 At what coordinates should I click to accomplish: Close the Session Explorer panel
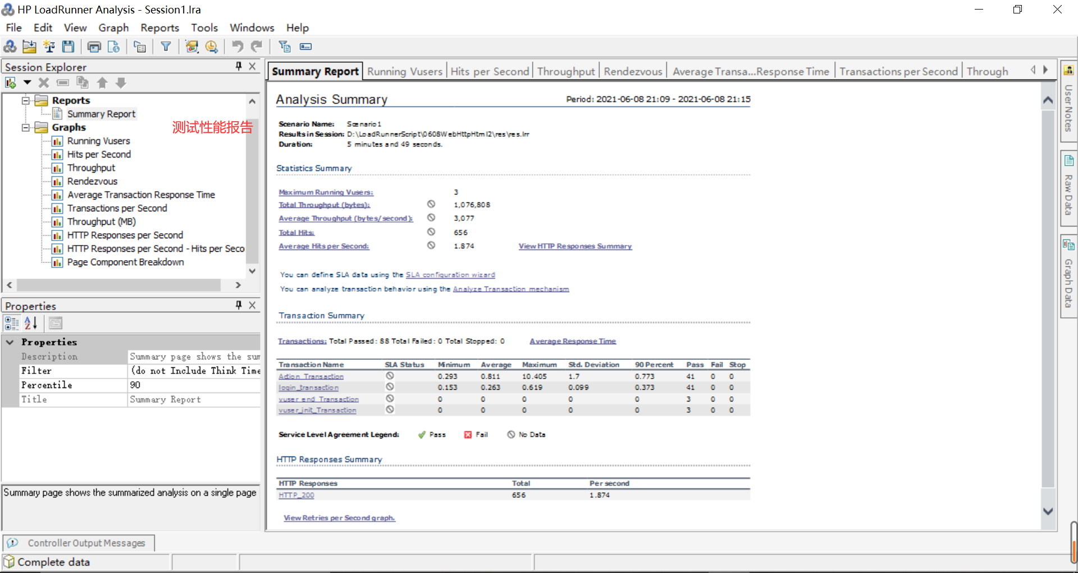[x=252, y=66]
